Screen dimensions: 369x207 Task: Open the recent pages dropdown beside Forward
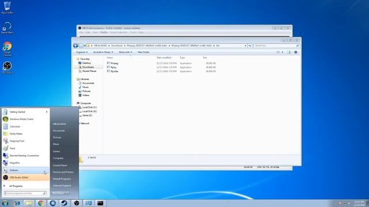(85, 45)
